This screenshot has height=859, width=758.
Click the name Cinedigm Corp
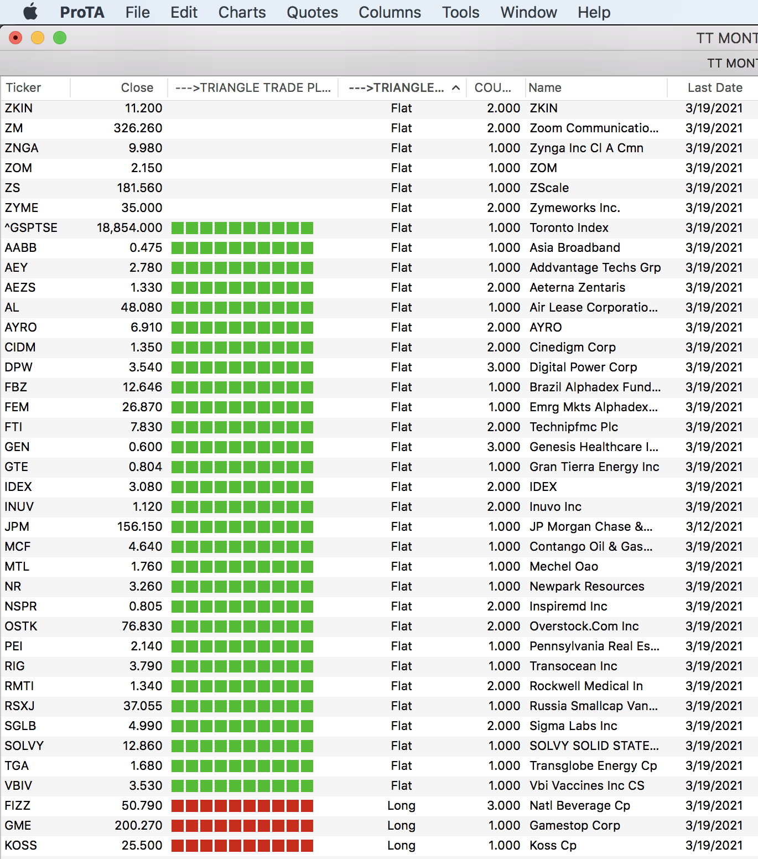573,348
